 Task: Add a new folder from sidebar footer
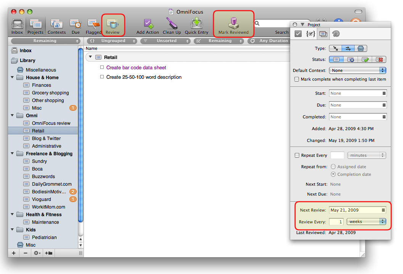48,253
